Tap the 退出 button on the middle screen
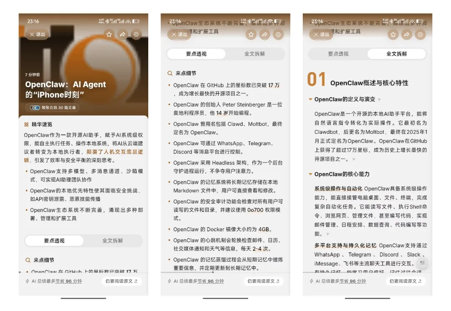The width and height of the screenshot is (451, 311). pyautogui.click(x=180, y=35)
